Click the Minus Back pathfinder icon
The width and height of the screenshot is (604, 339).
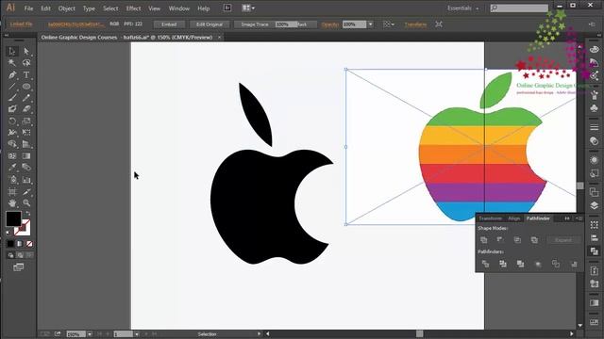[574, 264]
